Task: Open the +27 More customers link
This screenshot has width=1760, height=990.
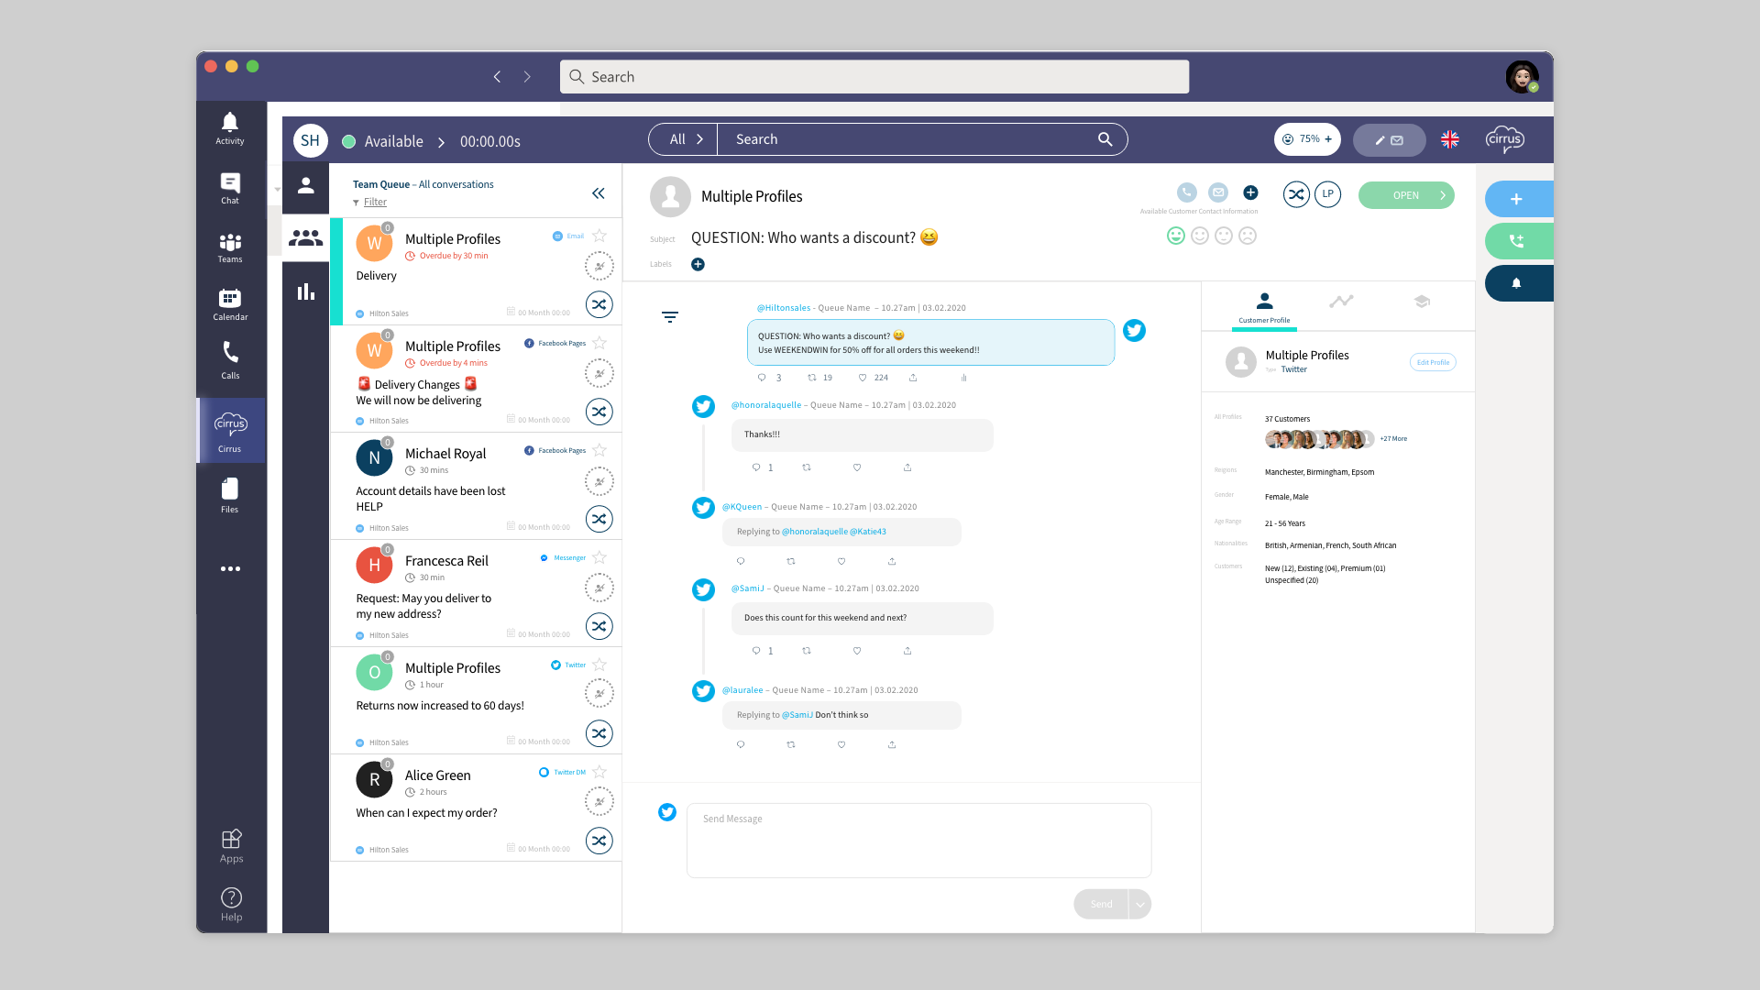Action: [1393, 439]
